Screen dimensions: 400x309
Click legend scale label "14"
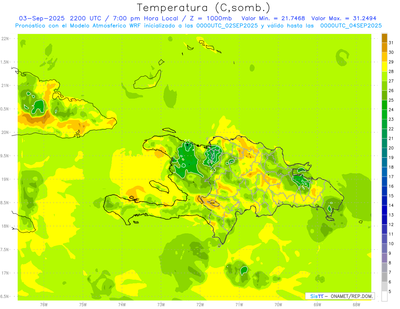point(391,205)
